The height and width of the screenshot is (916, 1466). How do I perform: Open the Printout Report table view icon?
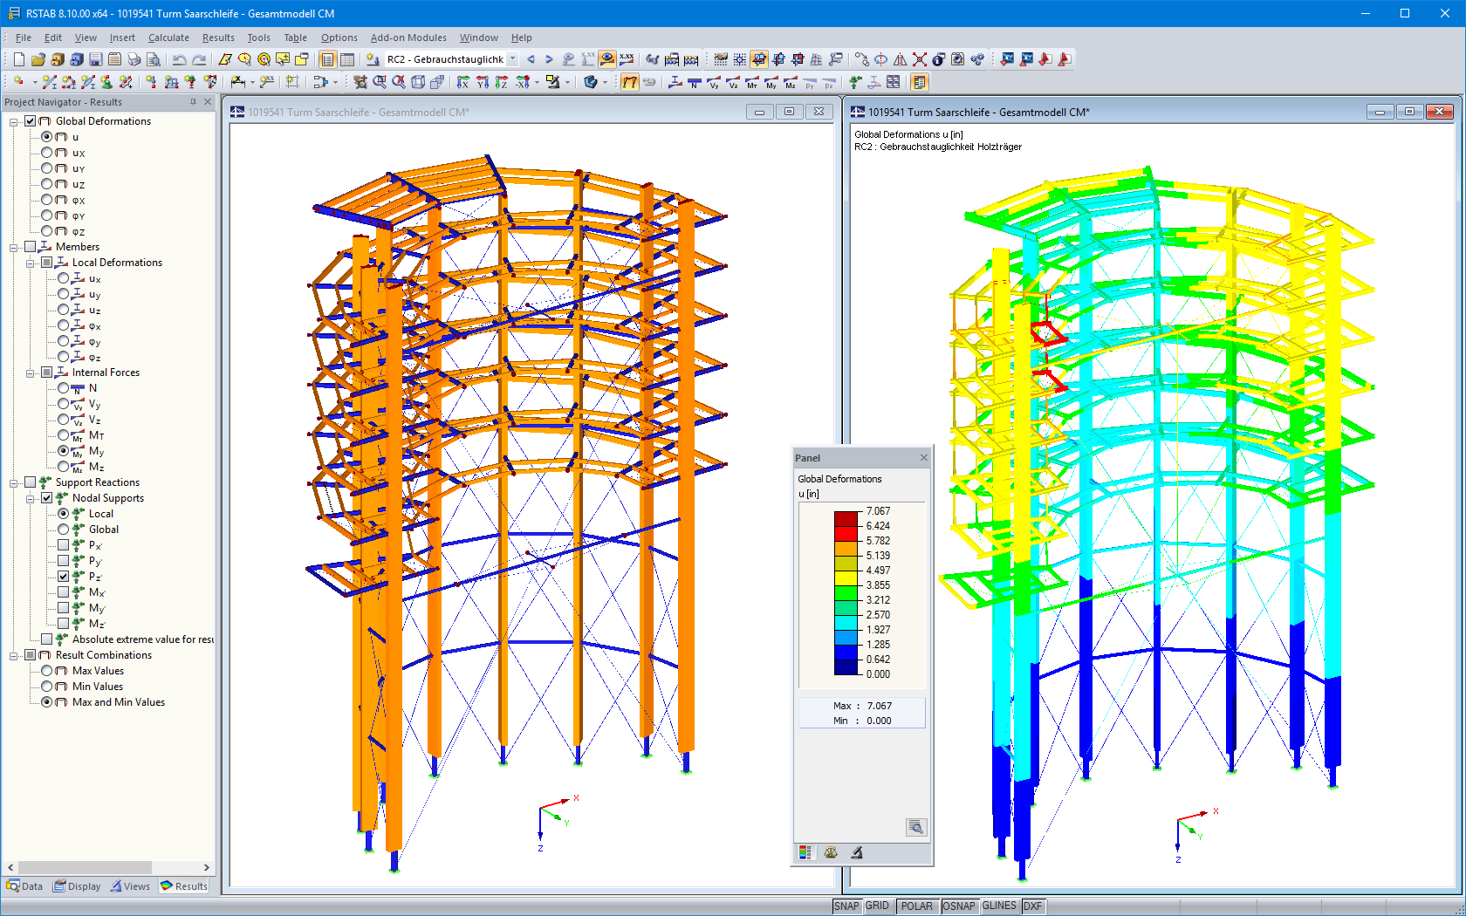(327, 59)
